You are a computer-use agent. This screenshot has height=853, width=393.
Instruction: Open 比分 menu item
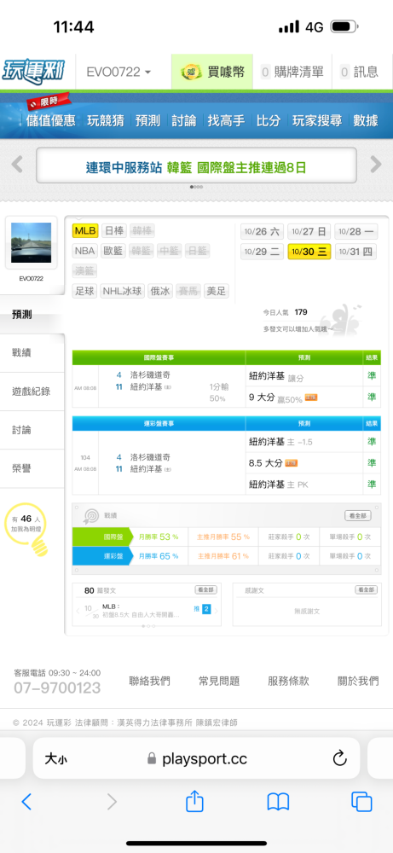269,120
